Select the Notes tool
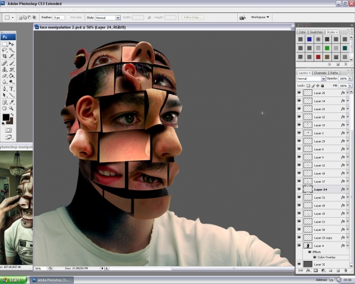The height and width of the screenshot is (284, 355). (5, 102)
